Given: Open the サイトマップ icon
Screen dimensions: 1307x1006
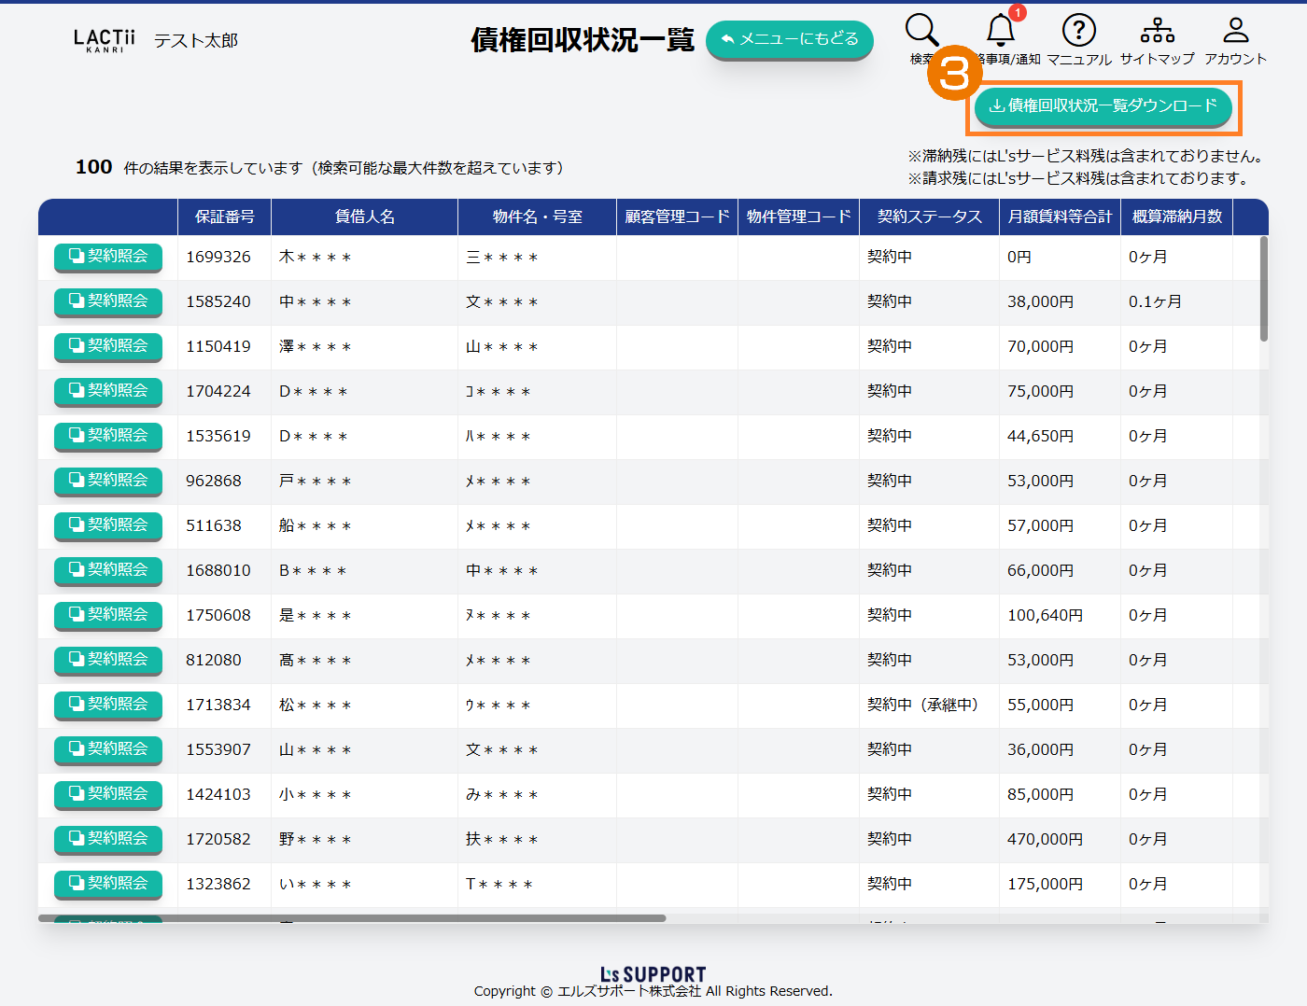Looking at the screenshot, I should [x=1157, y=31].
